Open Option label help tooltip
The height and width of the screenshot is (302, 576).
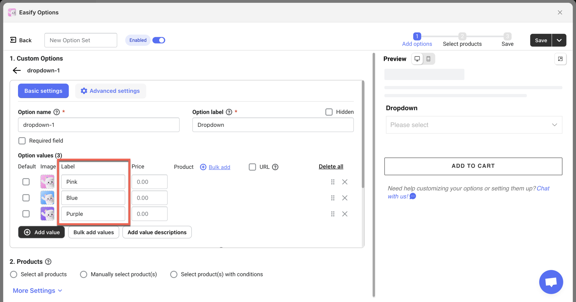229,112
